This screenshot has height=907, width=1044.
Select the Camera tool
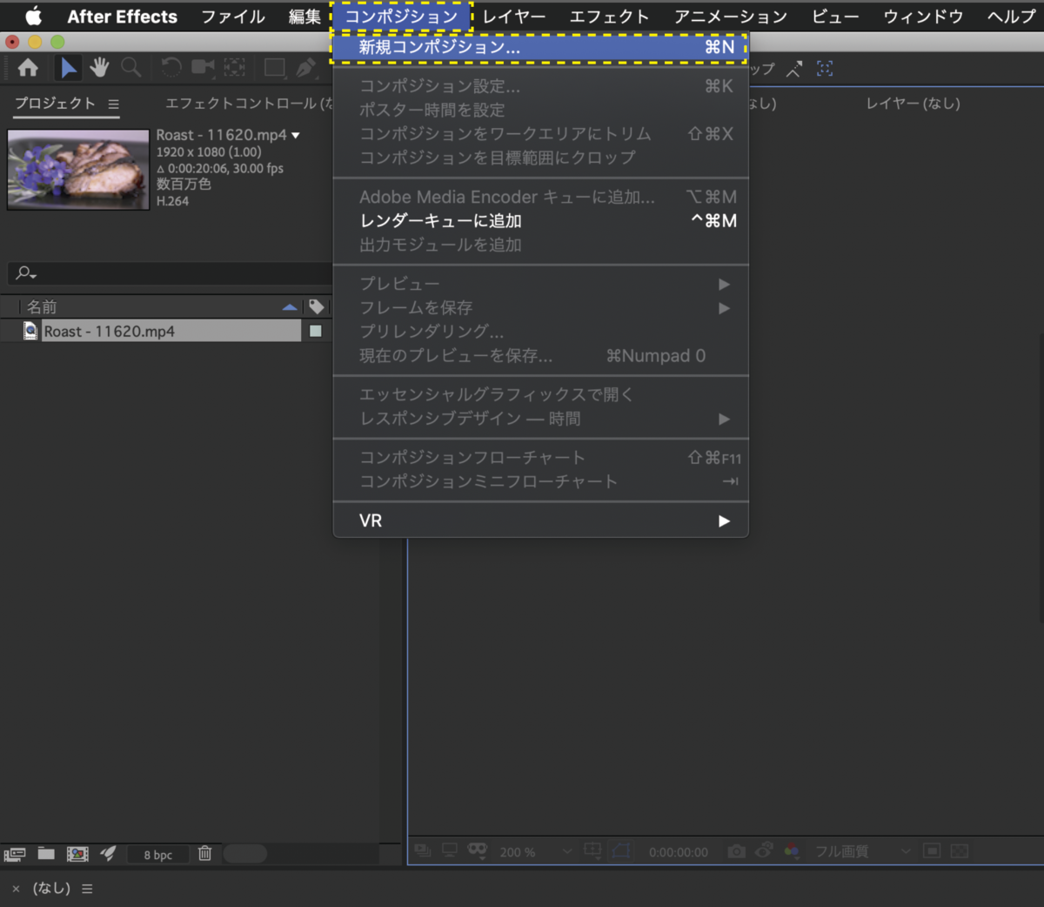[x=203, y=68]
